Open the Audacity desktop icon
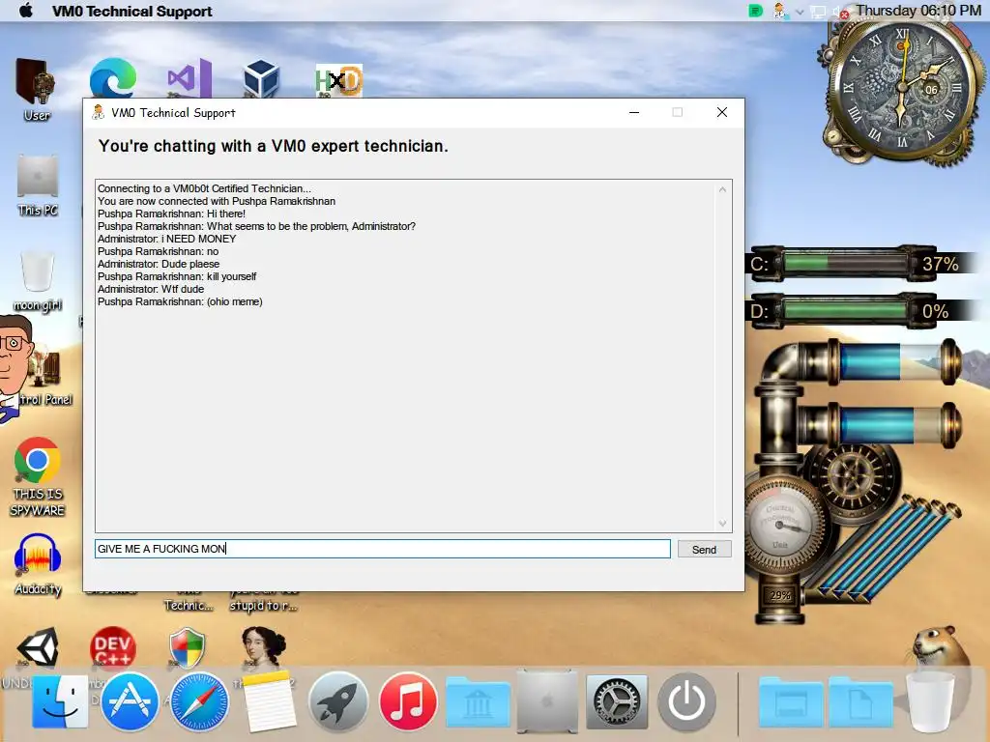Screen dimensions: 990x742 (38, 564)
